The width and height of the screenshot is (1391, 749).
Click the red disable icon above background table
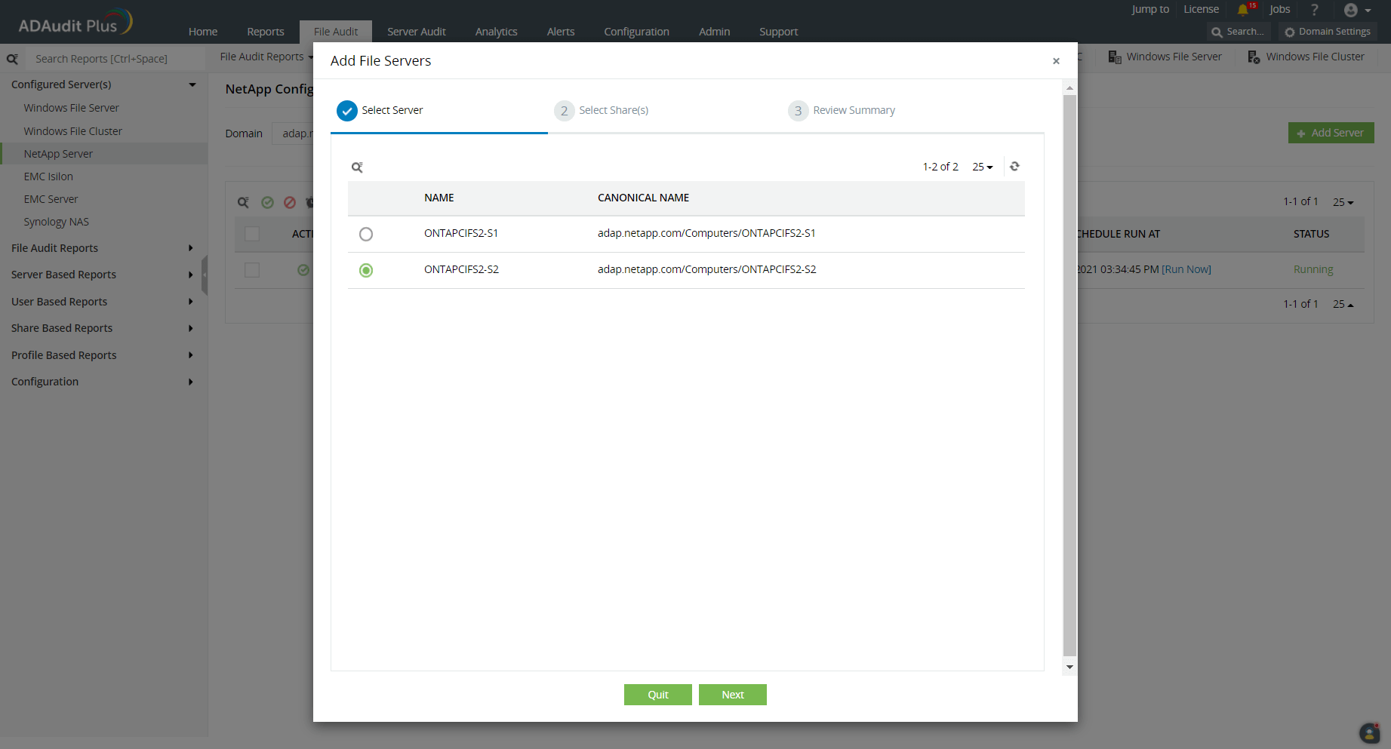click(290, 202)
